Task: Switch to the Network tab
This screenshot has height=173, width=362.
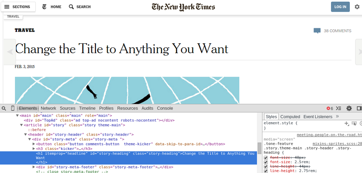Action: tap(48, 108)
